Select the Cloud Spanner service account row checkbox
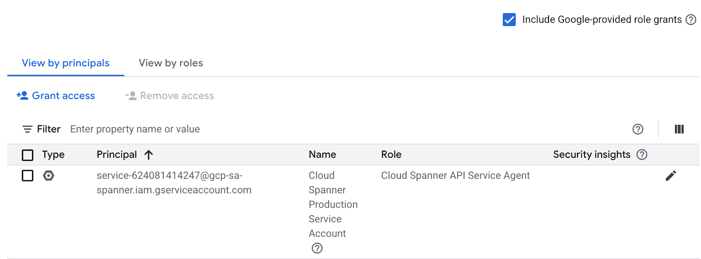Viewport: 701px width, 259px height. click(x=28, y=176)
